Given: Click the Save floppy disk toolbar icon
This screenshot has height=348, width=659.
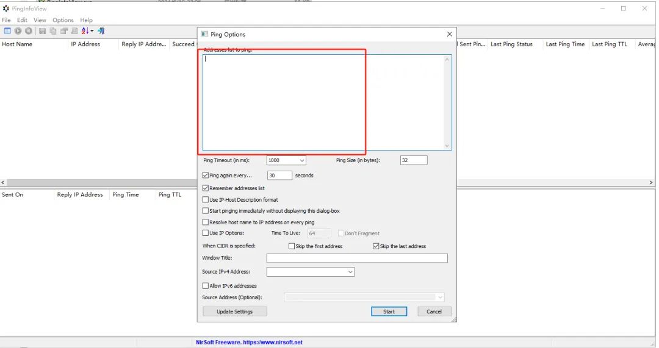Looking at the screenshot, I should click(x=43, y=30).
